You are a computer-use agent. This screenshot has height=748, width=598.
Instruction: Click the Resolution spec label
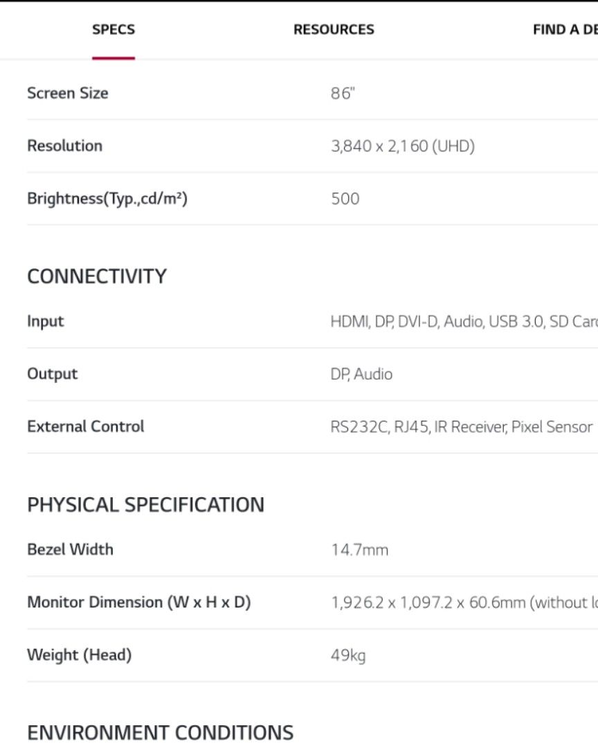[x=64, y=145]
